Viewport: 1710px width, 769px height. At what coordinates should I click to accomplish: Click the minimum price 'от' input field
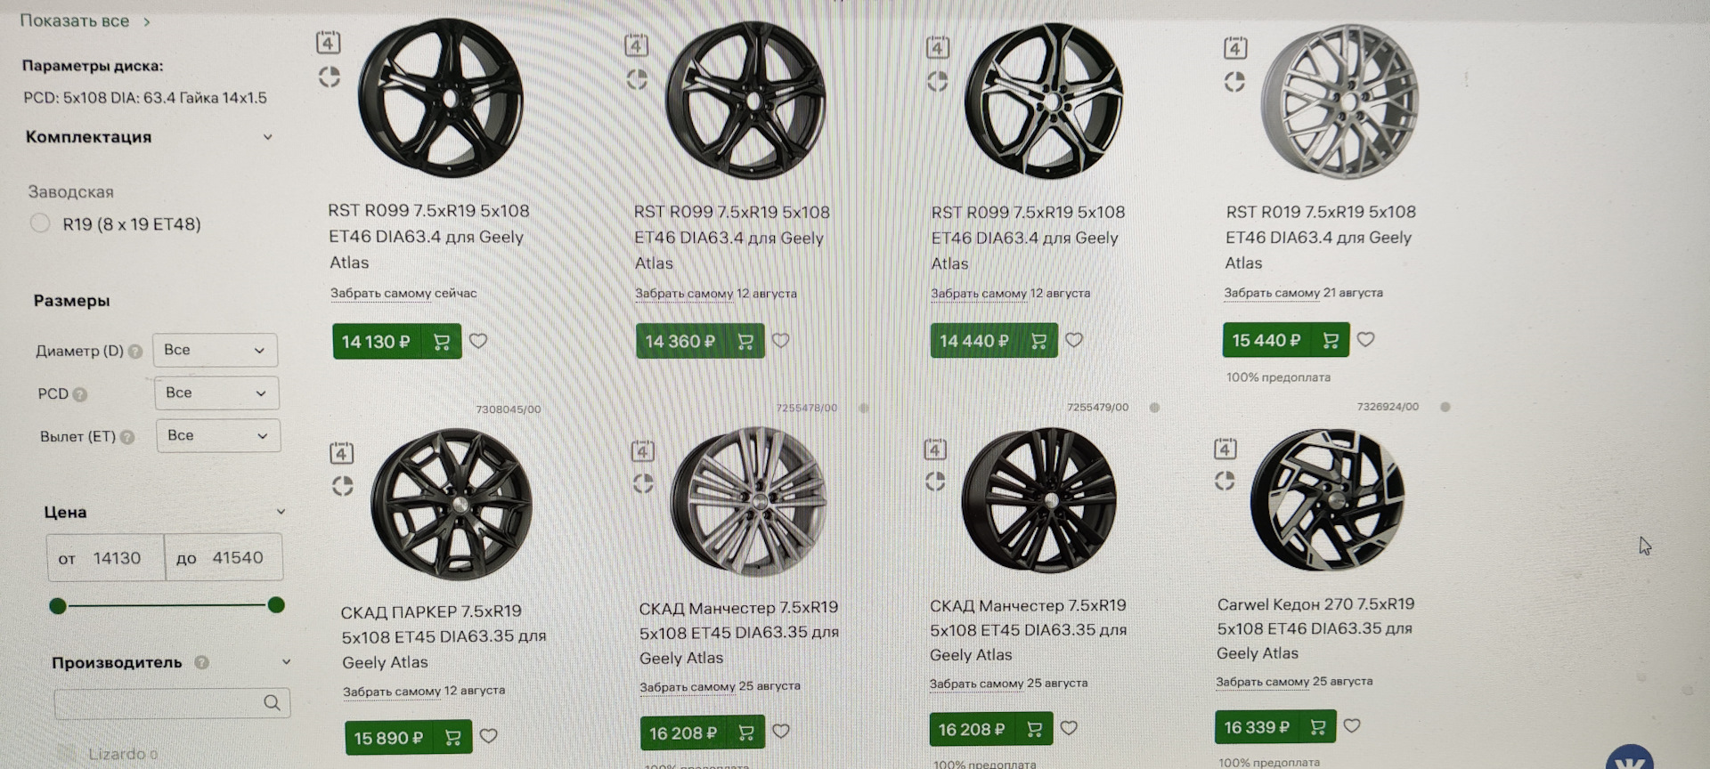[x=116, y=558]
